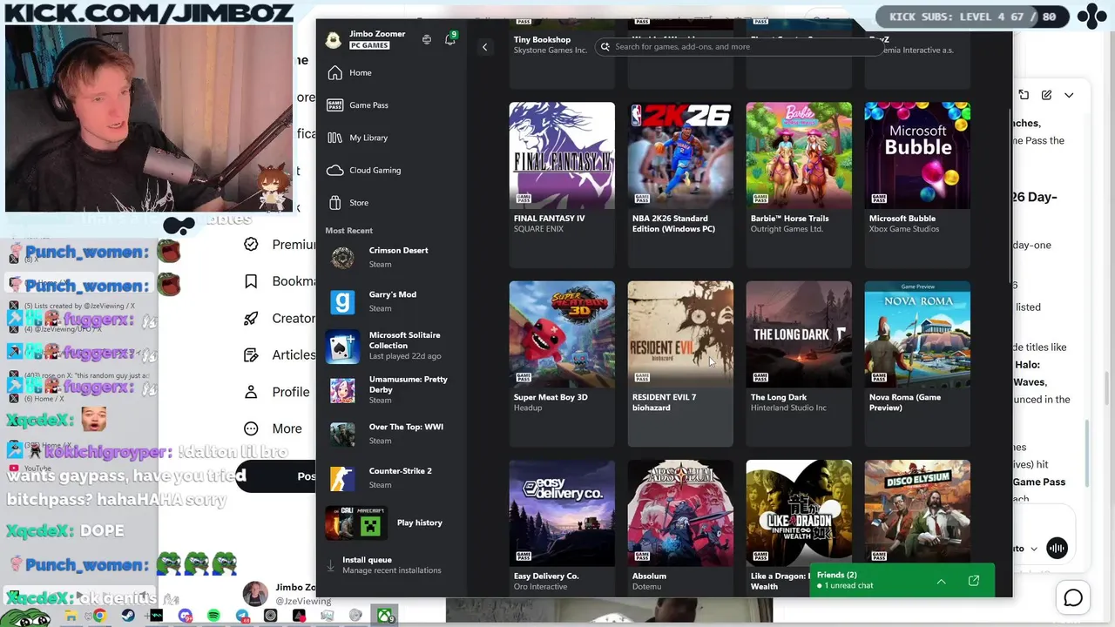Open Articles in the X sidebar behind
Image resolution: width=1115 pixels, height=627 pixels.
point(280,354)
